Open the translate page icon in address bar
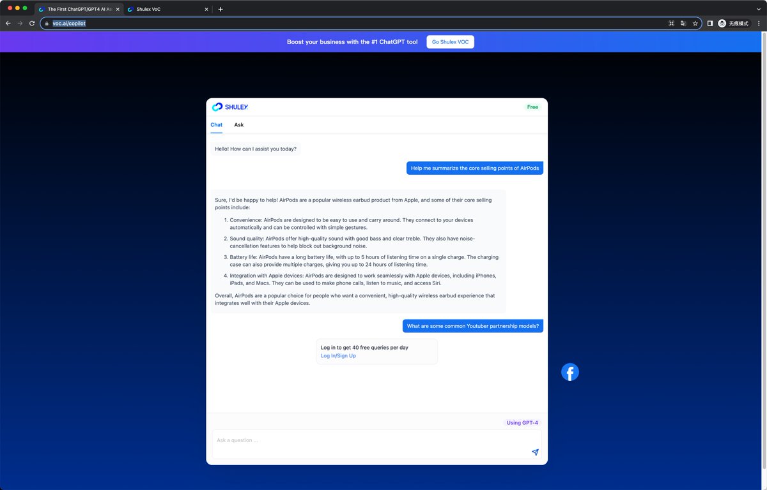Viewport: 767px width, 490px height. [x=683, y=23]
